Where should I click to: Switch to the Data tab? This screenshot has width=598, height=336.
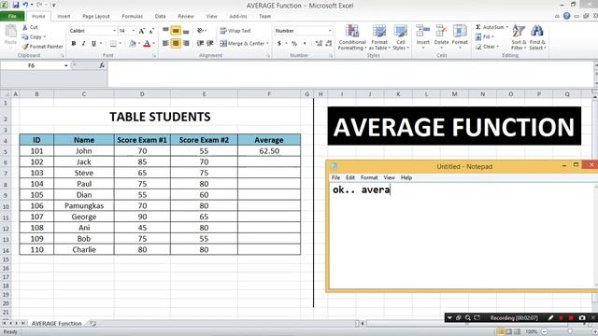[160, 17]
